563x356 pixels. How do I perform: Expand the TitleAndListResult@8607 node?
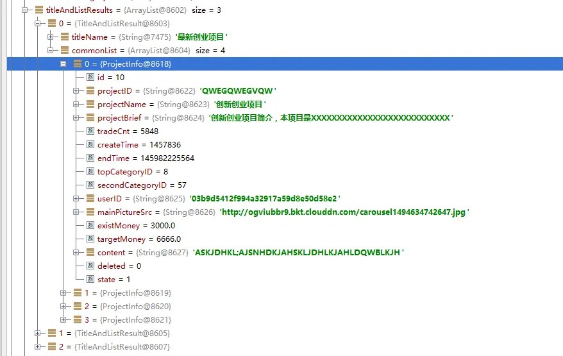coord(38,346)
